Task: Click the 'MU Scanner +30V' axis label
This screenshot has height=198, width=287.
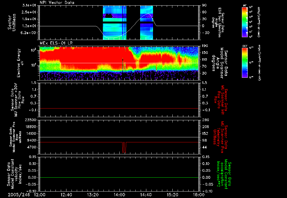Action: pyautogui.click(x=16, y=100)
